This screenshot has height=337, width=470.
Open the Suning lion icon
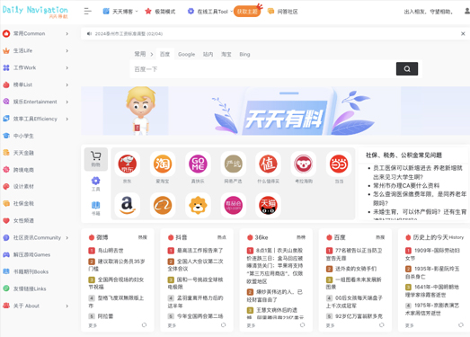pyautogui.click(x=198, y=206)
